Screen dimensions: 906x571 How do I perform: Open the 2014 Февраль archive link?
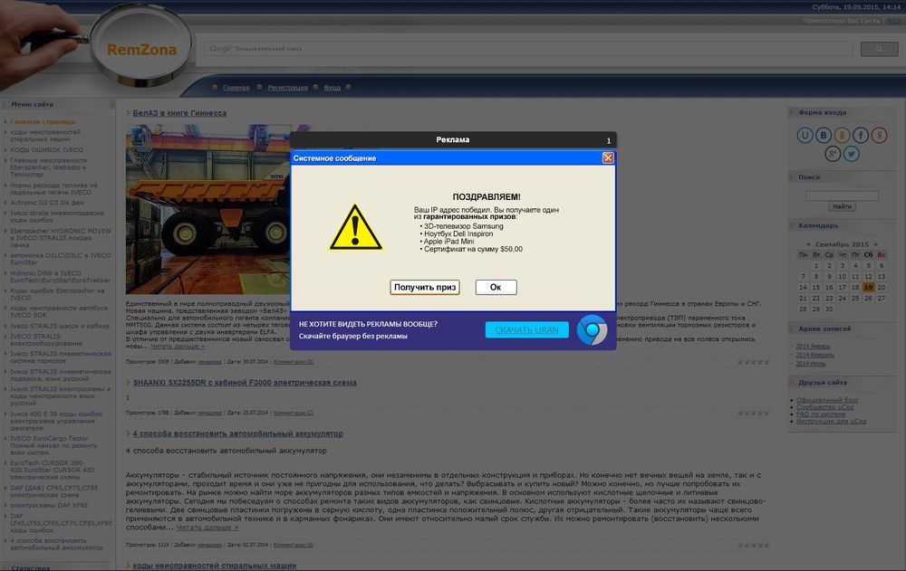(x=814, y=355)
